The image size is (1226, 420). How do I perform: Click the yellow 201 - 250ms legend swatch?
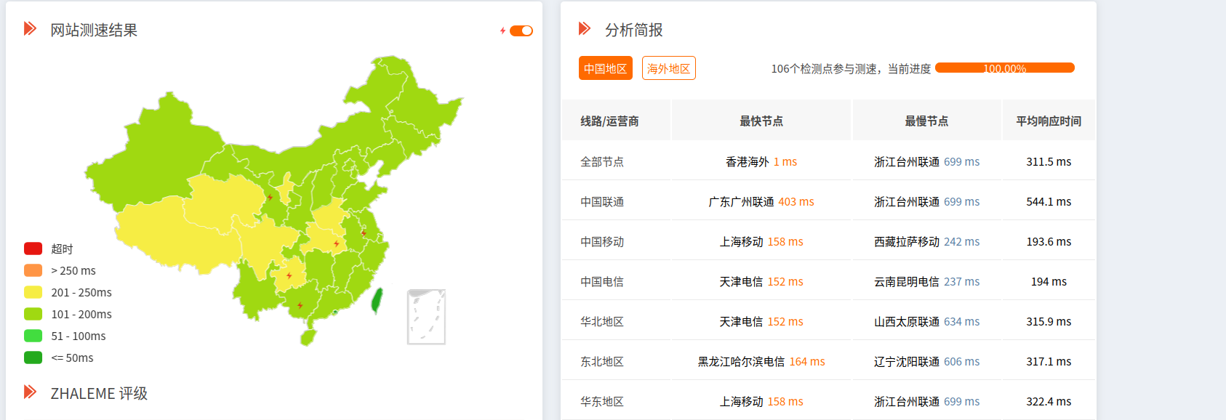(33, 292)
